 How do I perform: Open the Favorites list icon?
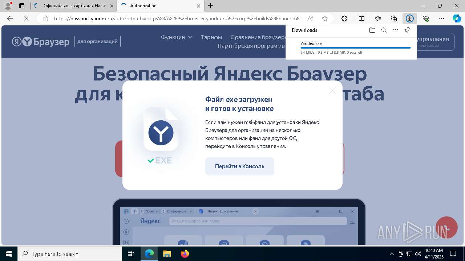378,18
